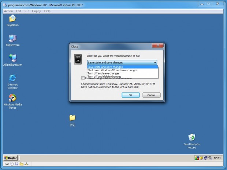The image size is (227, 170).
Task: Click the gray round tray icon
Action: [210, 158]
